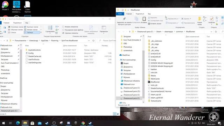The width and height of the screenshot is (224, 126).
Task: Go up one level in MudRunner window
Action: tap(129, 31)
